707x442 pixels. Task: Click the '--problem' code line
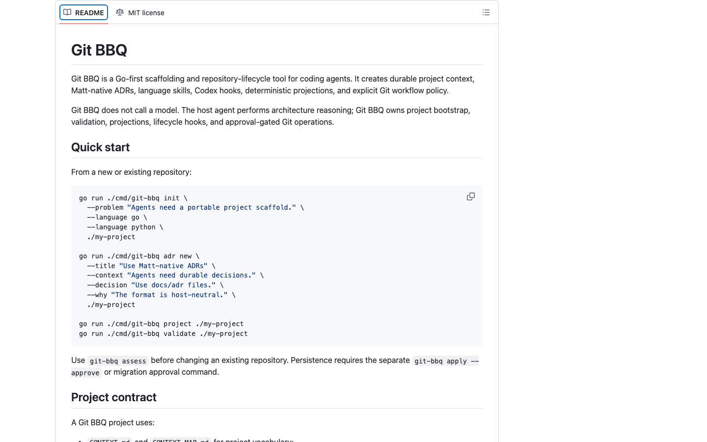pos(195,207)
